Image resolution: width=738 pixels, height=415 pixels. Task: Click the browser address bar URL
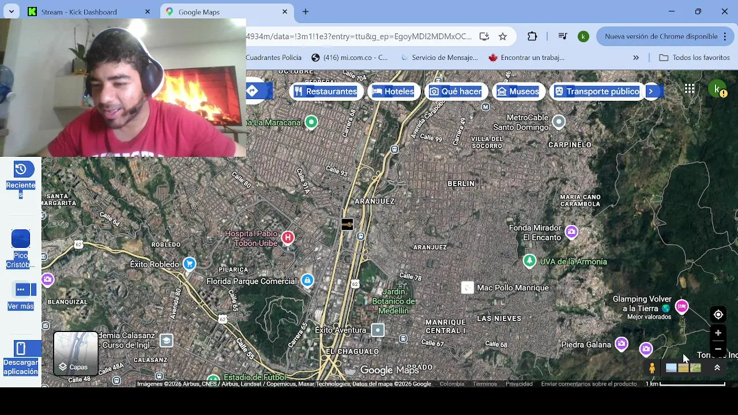(x=359, y=36)
